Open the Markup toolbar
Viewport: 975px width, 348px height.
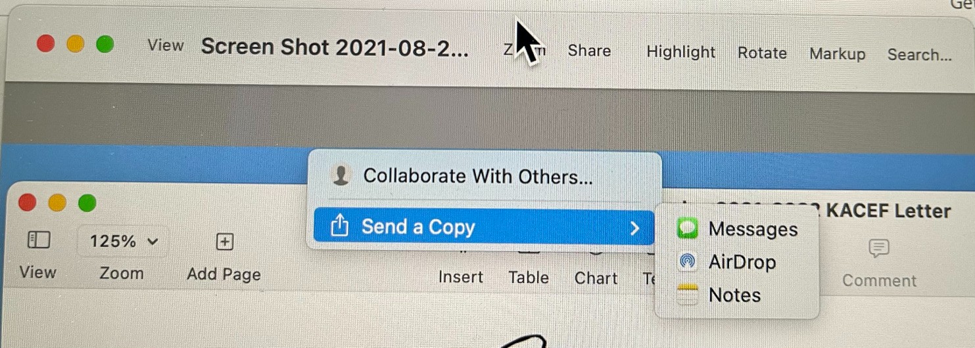[x=837, y=54]
